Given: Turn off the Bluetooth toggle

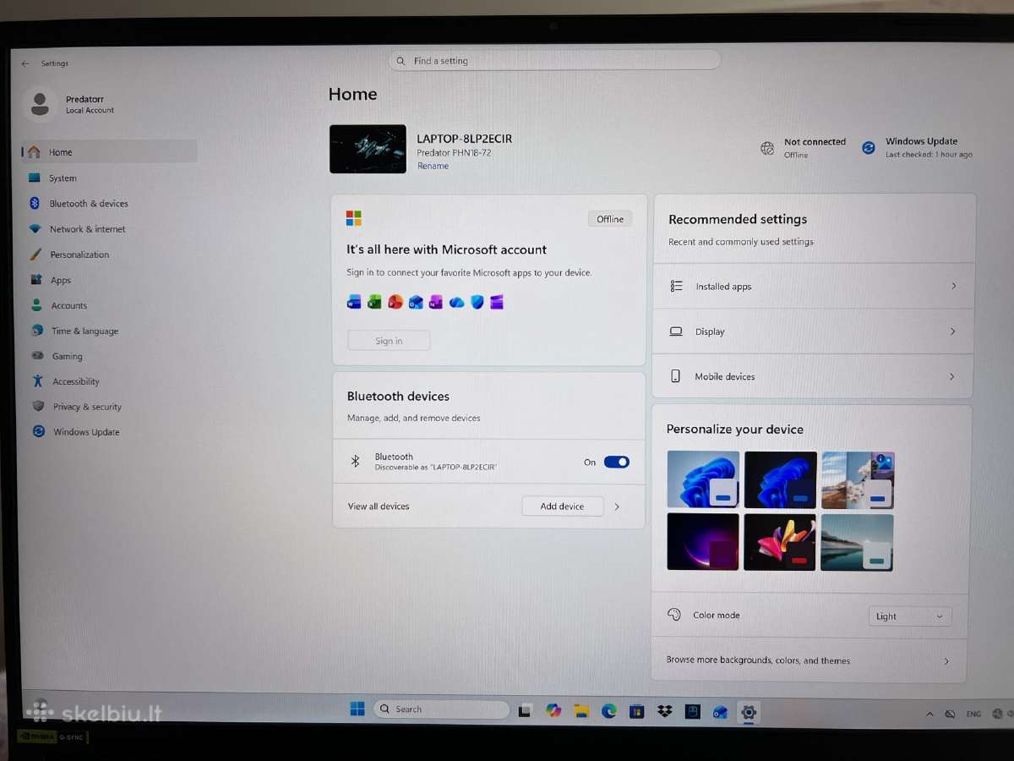Looking at the screenshot, I should (x=617, y=462).
